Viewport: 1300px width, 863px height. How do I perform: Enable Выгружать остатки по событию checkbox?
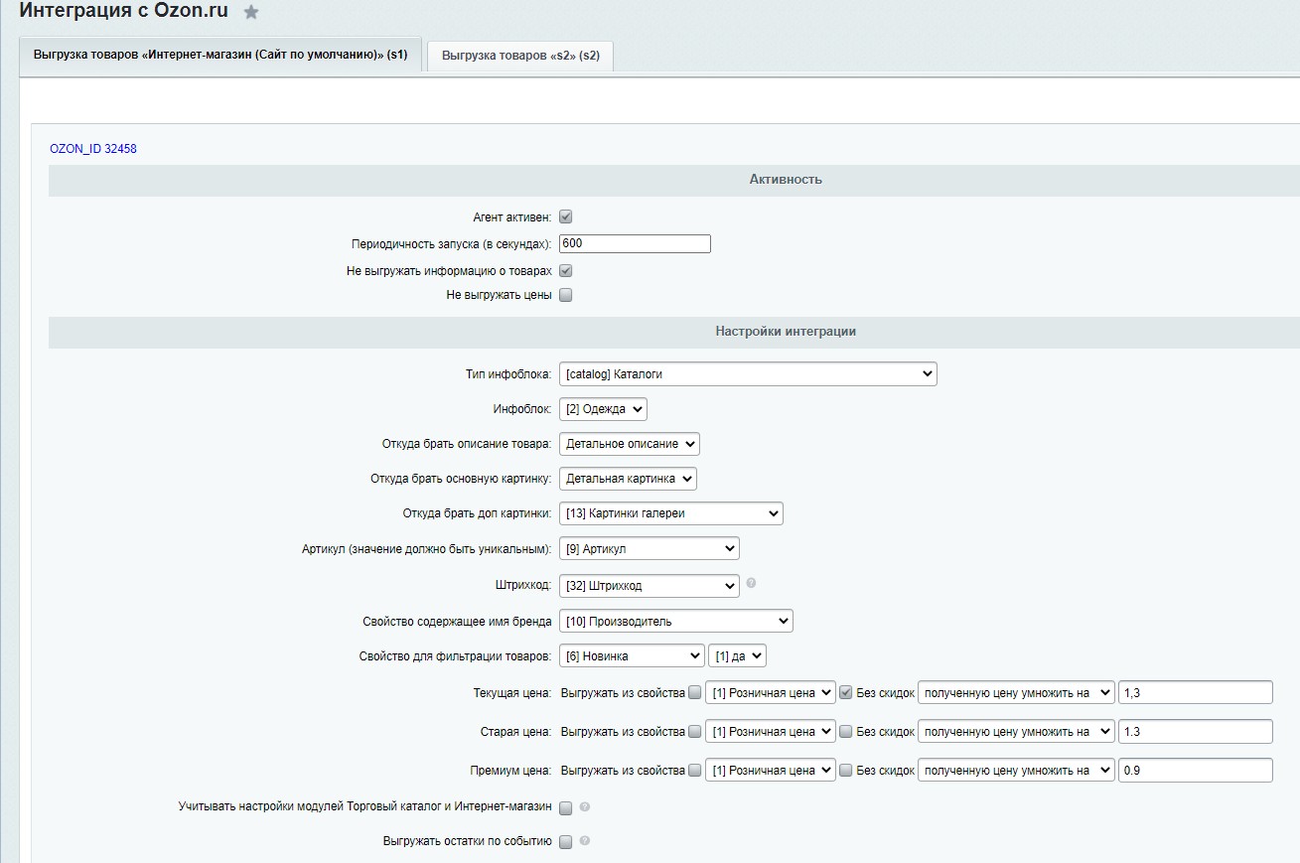point(566,842)
